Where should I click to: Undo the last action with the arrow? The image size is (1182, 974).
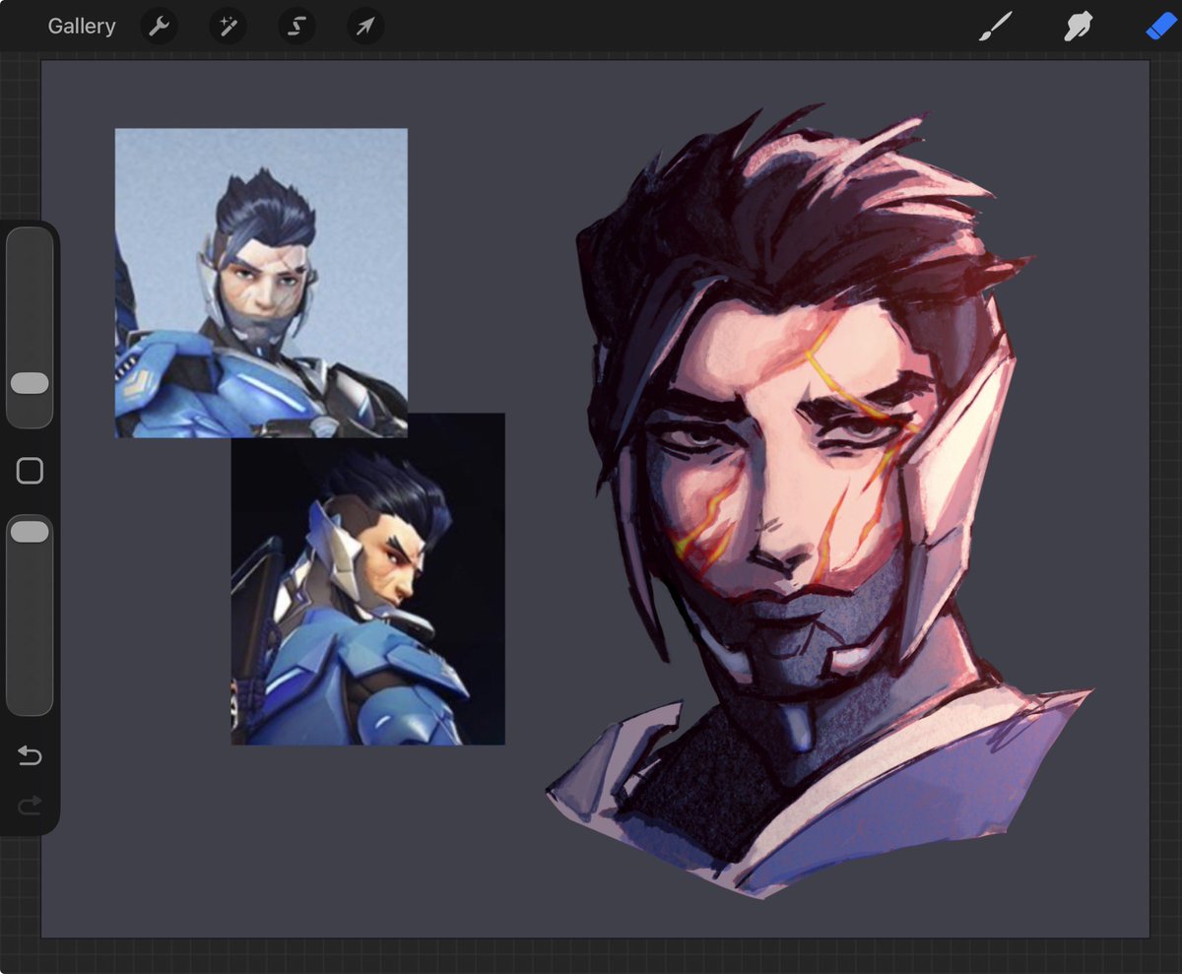(30, 756)
